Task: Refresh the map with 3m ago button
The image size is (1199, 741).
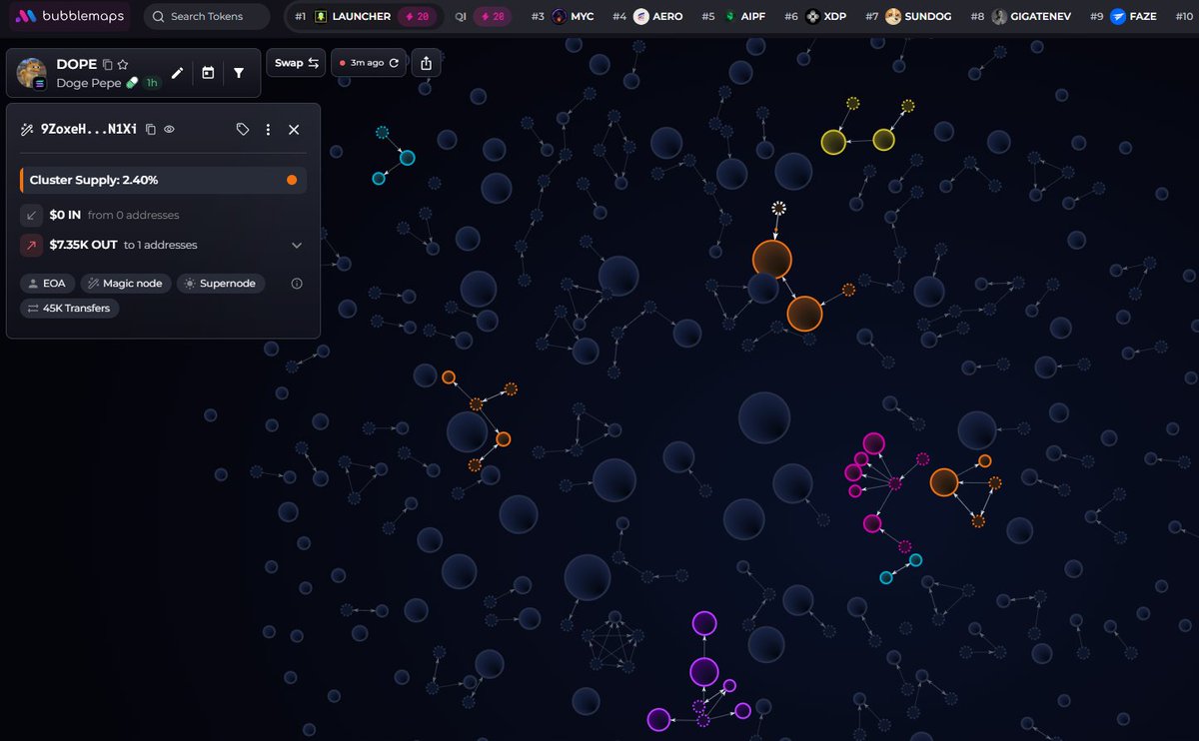Action: coord(369,63)
